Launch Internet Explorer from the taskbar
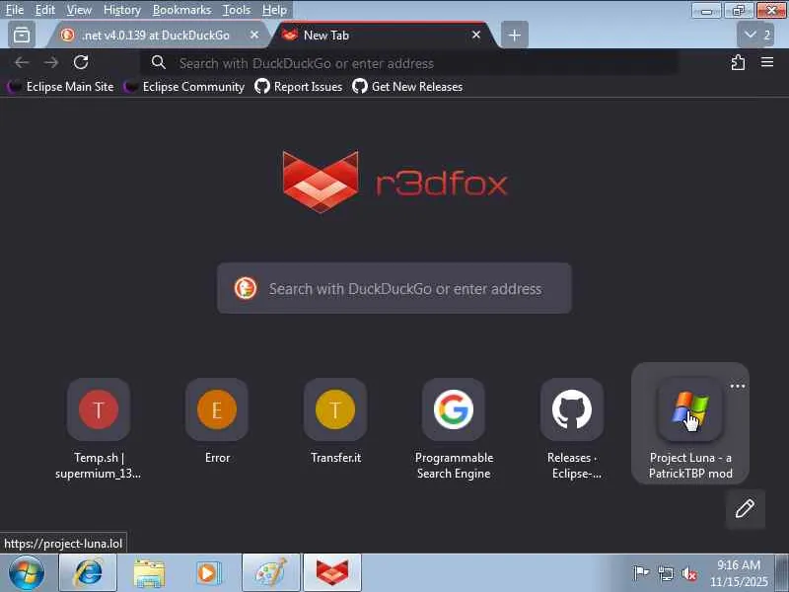789x592 pixels. (88, 573)
